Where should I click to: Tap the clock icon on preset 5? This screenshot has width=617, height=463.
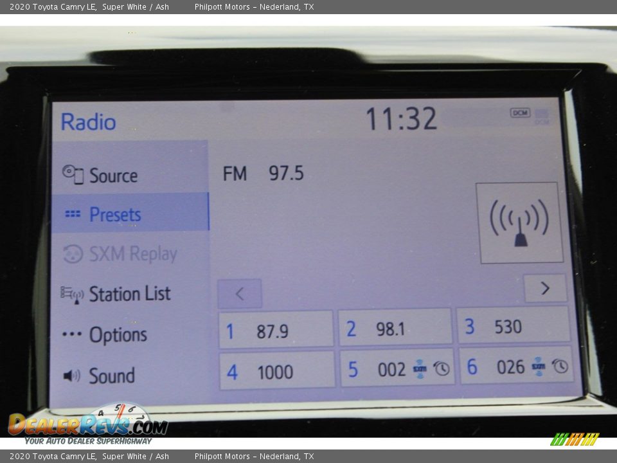point(442,368)
